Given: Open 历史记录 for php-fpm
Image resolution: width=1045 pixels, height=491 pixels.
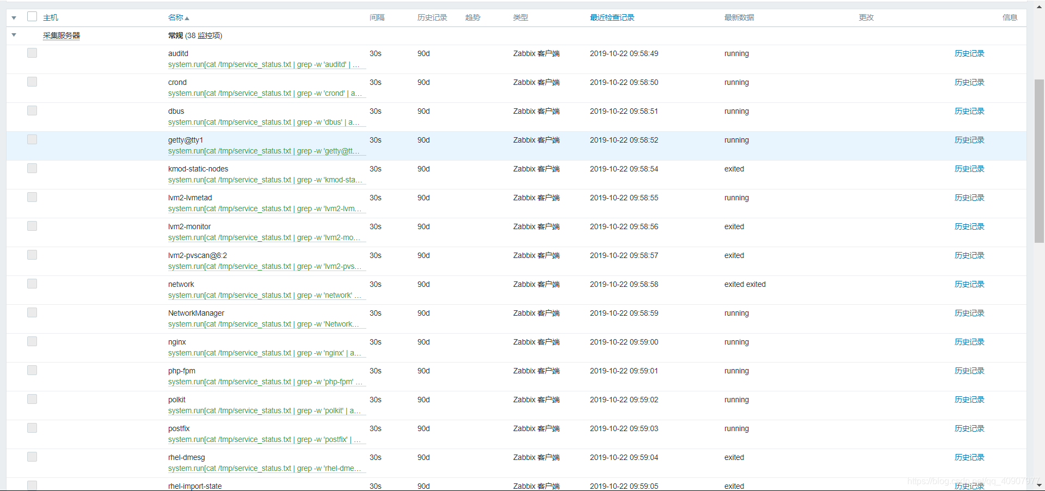Looking at the screenshot, I should (x=969, y=371).
